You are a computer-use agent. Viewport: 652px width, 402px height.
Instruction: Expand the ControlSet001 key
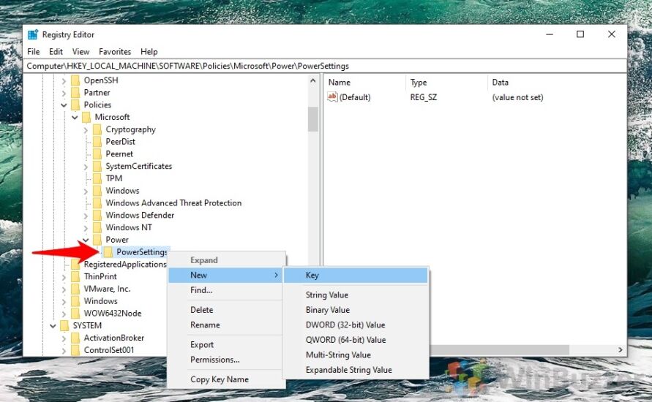pyautogui.click(x=64, y=351)
